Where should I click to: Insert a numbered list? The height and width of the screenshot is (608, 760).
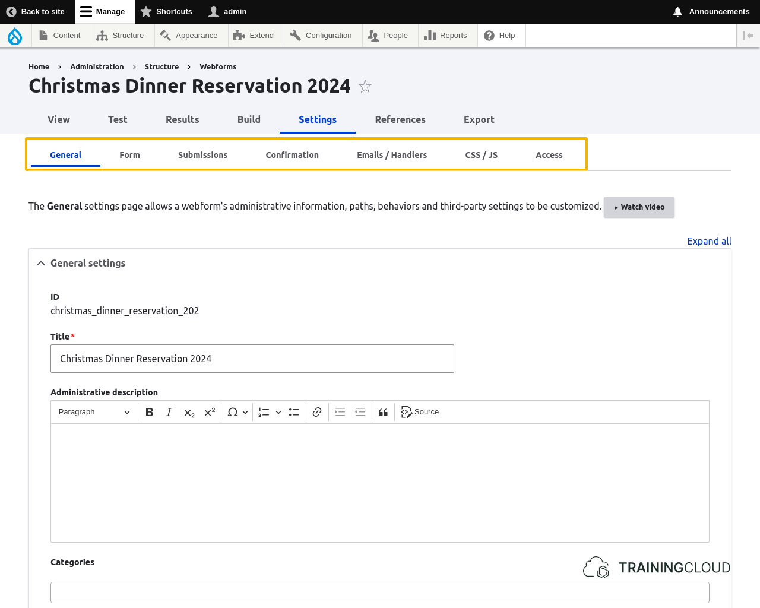[264, 412]
